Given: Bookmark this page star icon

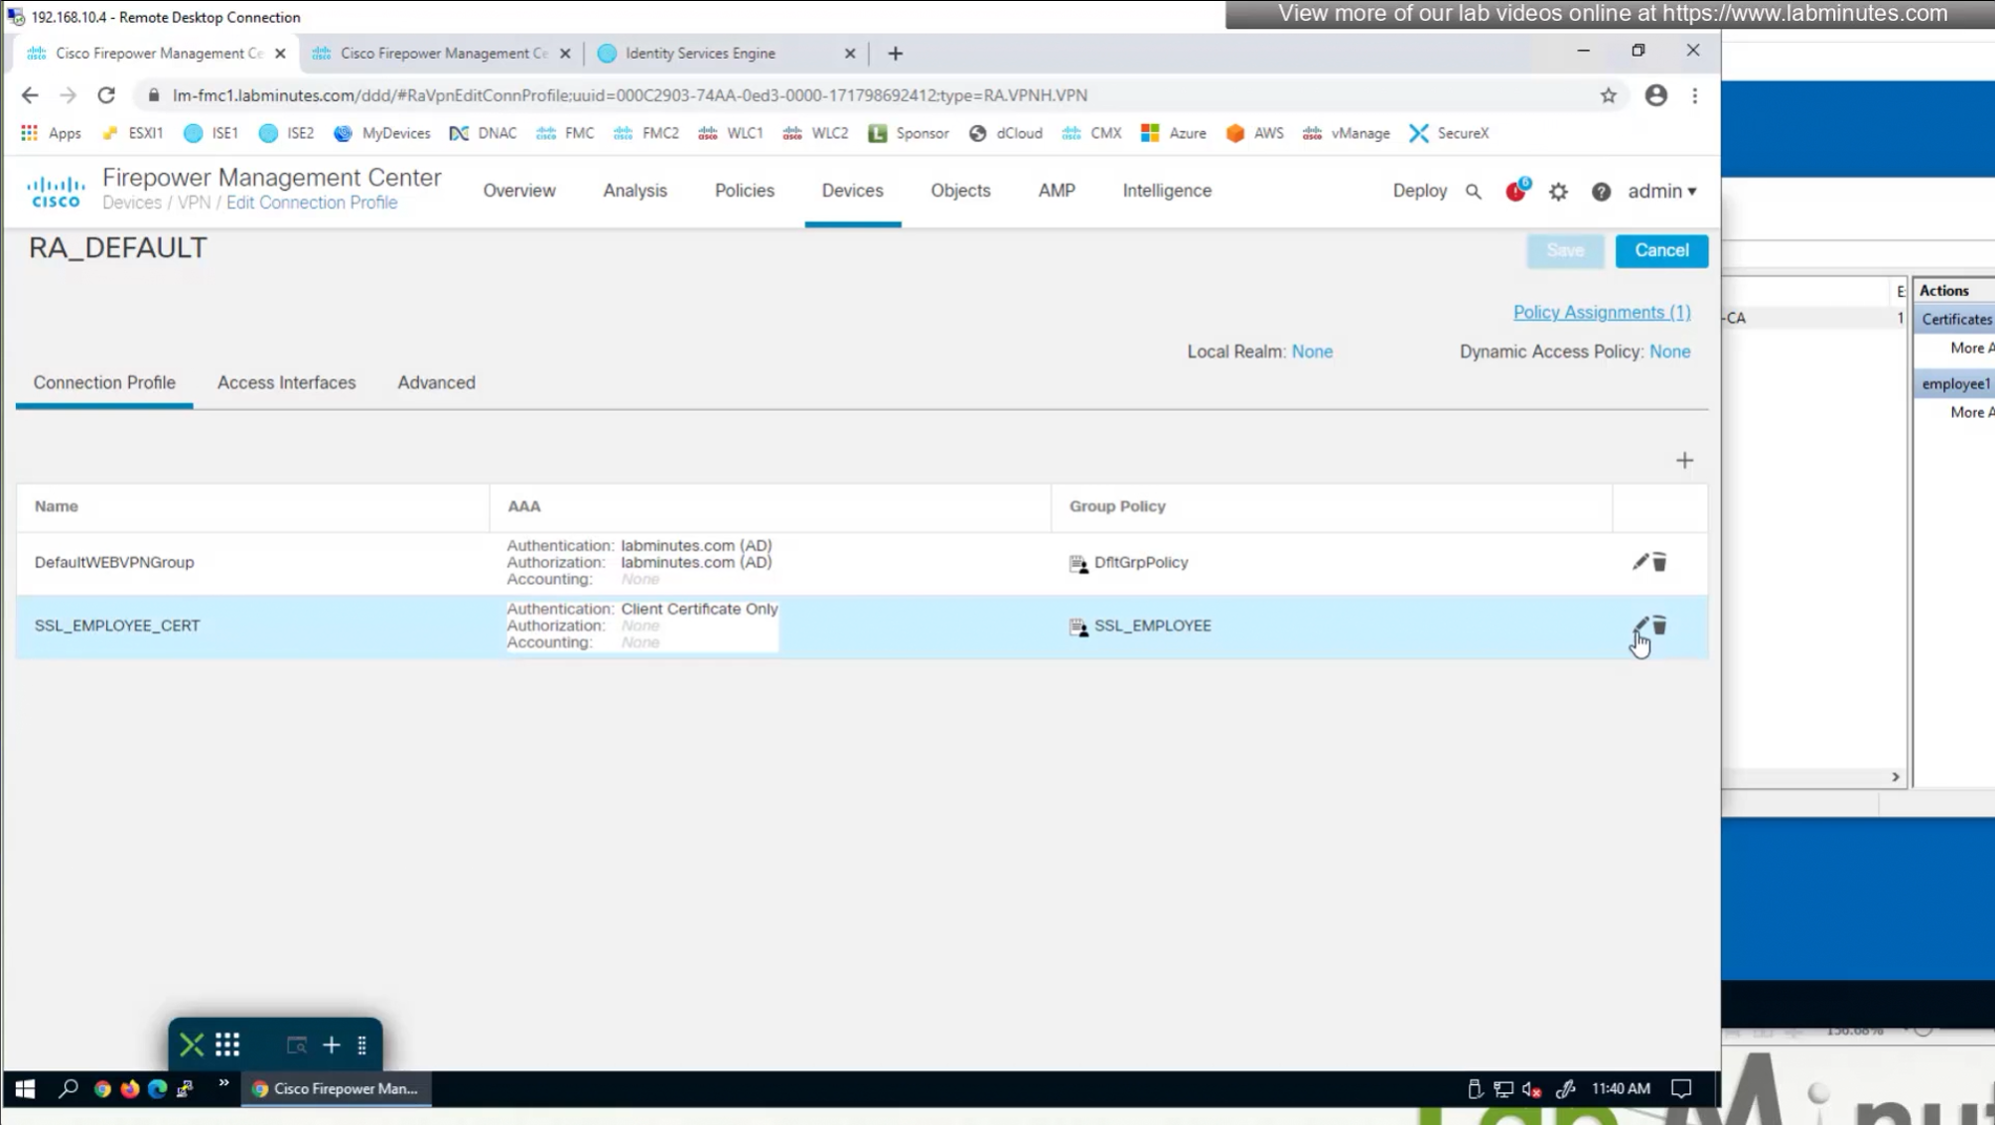Looking at the screenshot, I should [1608, 95].
